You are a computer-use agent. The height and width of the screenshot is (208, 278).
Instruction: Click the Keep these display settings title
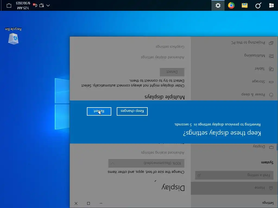pyautogui.click(x=222, y=133)
